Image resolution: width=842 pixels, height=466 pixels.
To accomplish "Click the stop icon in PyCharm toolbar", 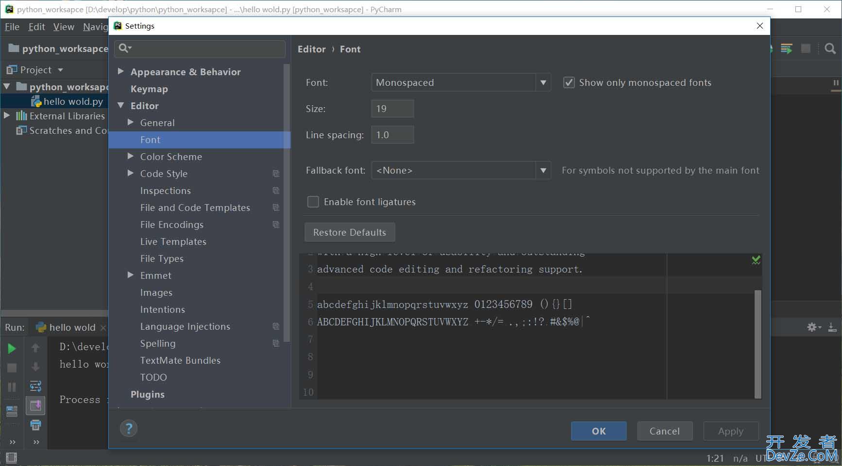I will tap(806, 48).
